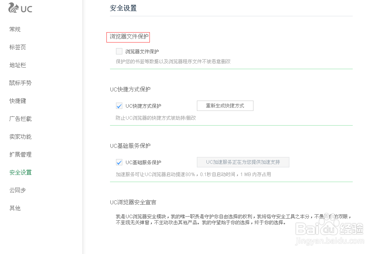
Task: Select 其他 at the bottom of sidebar
Action: [x=15, y=208]
